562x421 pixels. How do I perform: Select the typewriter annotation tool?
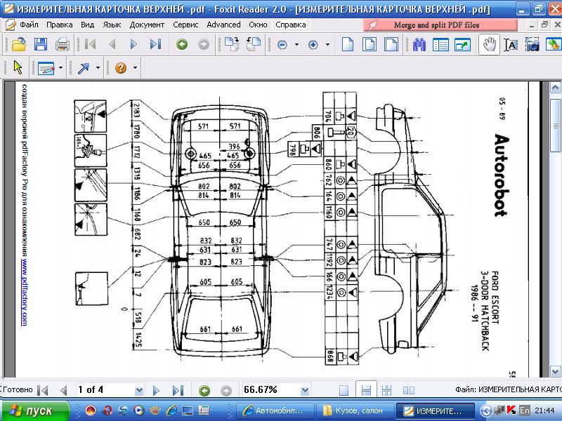(46, 67)
